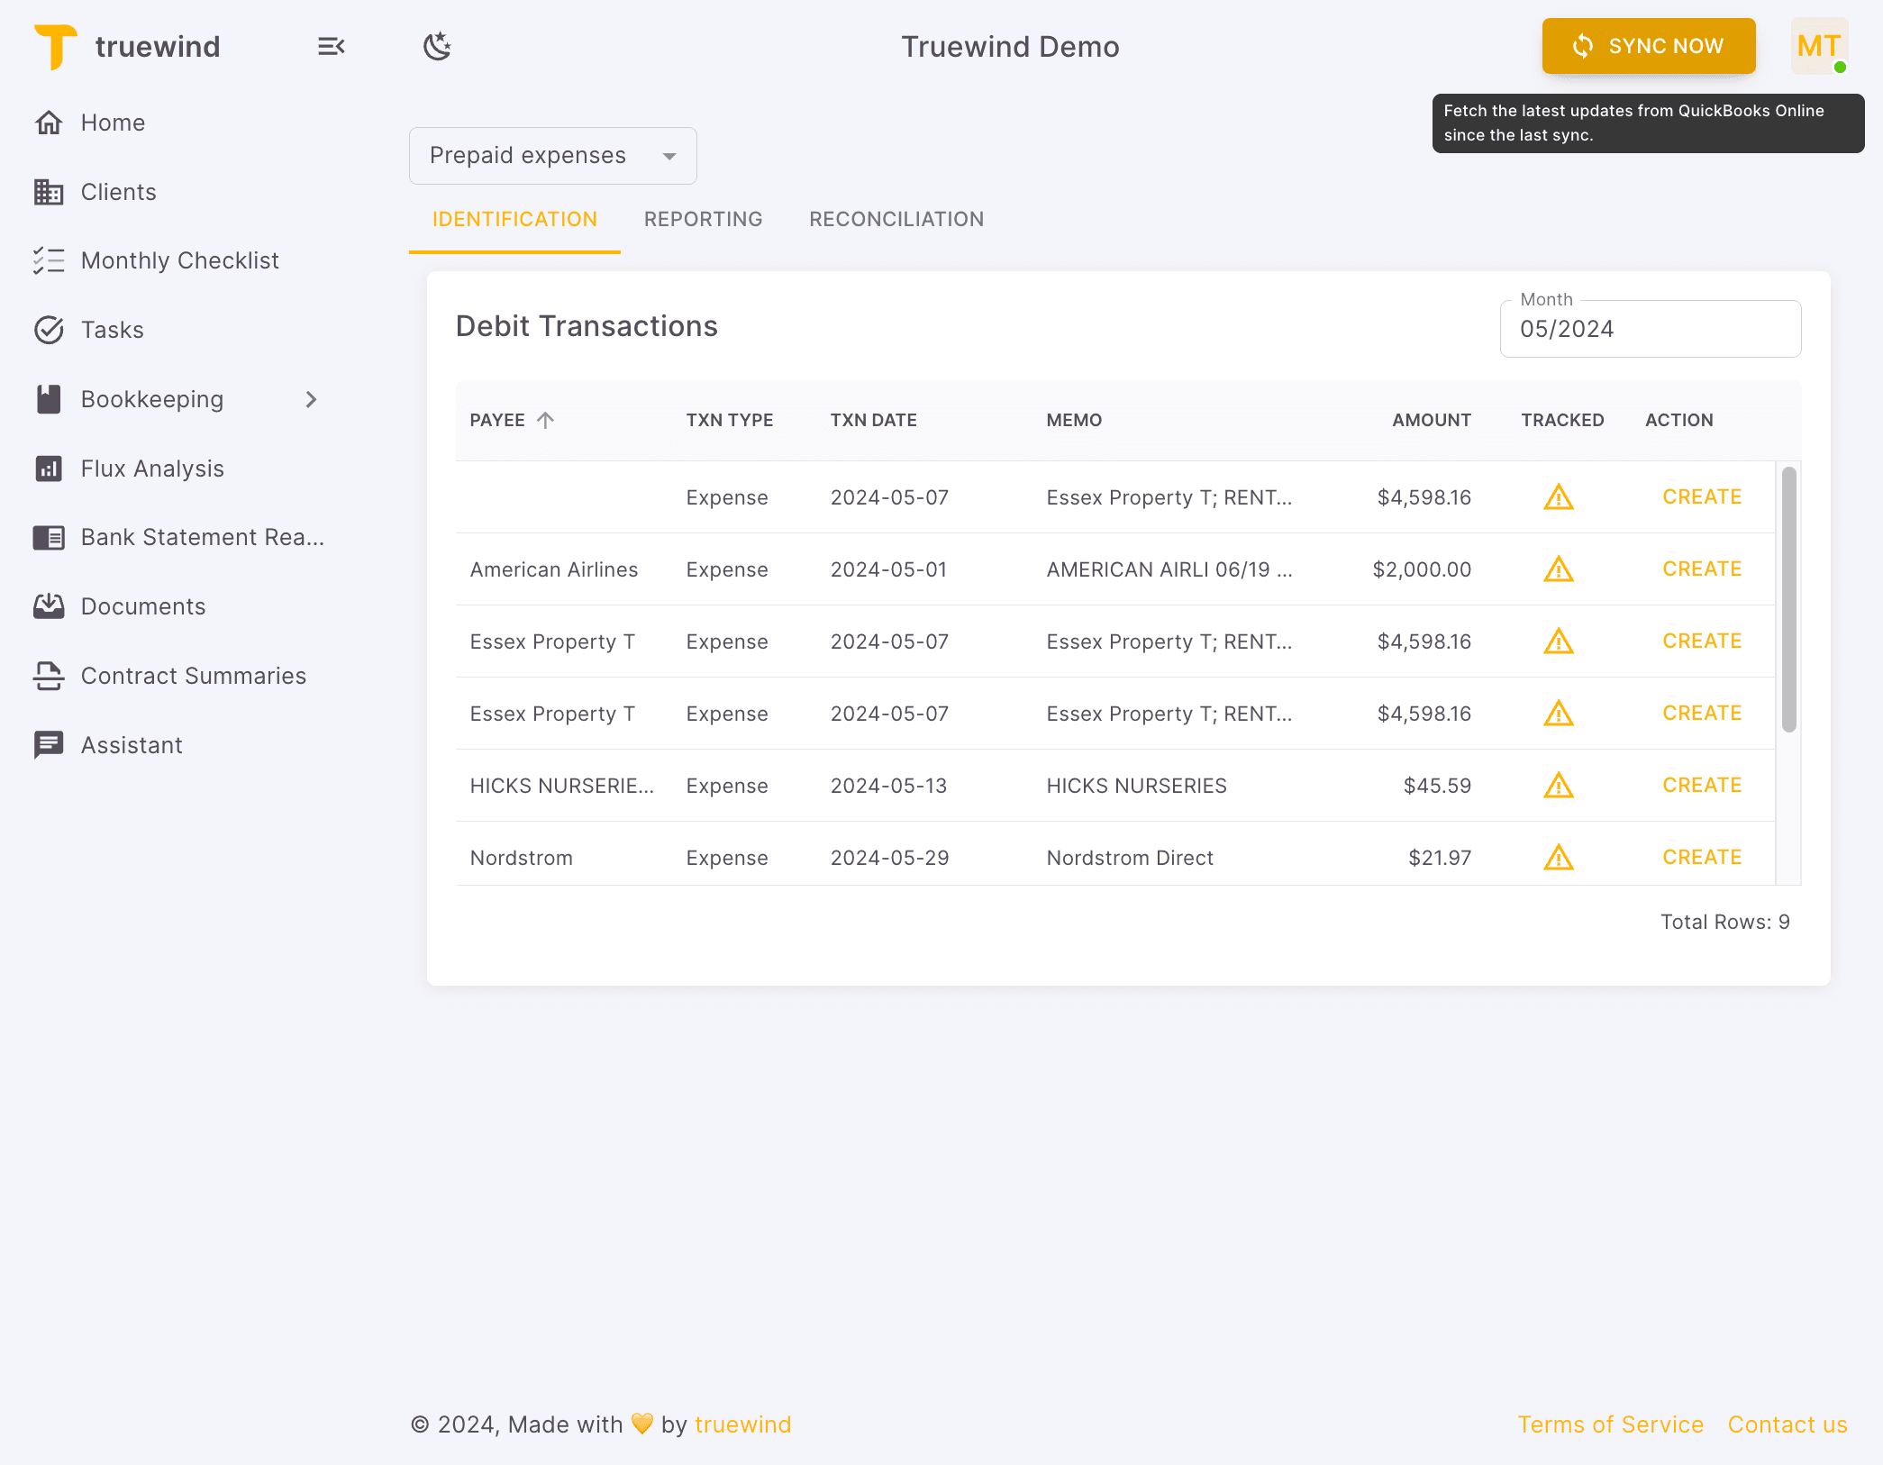
Task: Collapse the navigation sidebar
Action: point(331,46)
